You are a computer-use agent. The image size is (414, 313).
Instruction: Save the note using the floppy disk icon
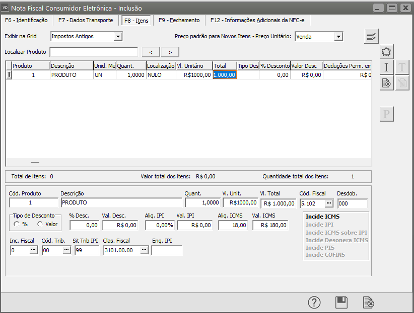(x=341, y=302)
